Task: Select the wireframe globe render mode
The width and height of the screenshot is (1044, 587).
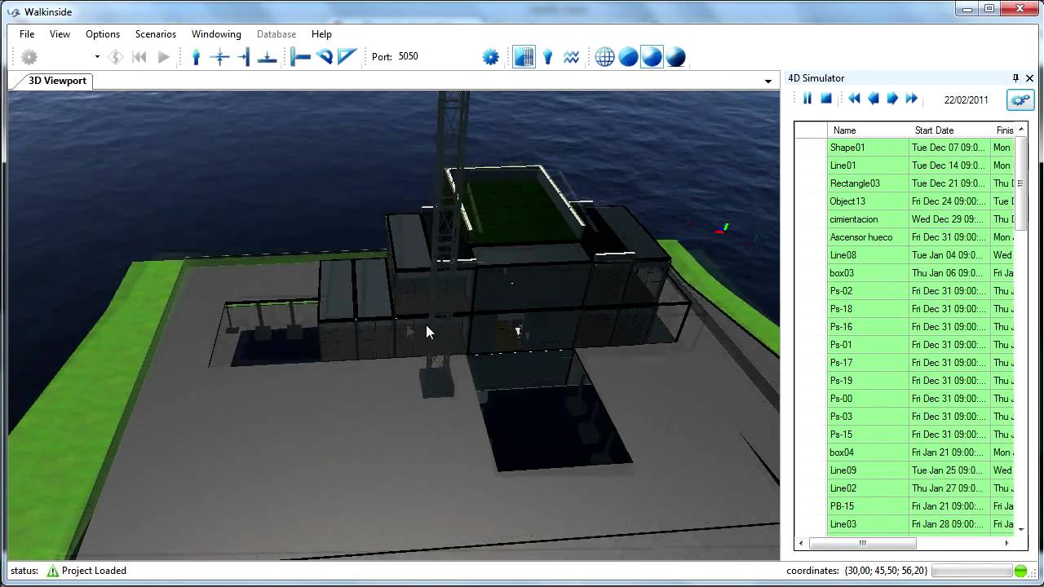Action: (x=604, y=57)
